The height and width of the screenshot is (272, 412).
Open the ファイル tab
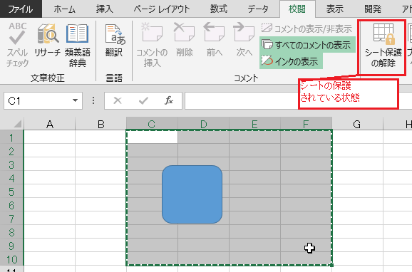click(21, 9)
